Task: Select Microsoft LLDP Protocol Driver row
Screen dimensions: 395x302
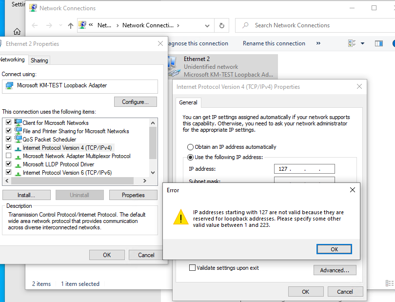Action: [x=59, y=164]
